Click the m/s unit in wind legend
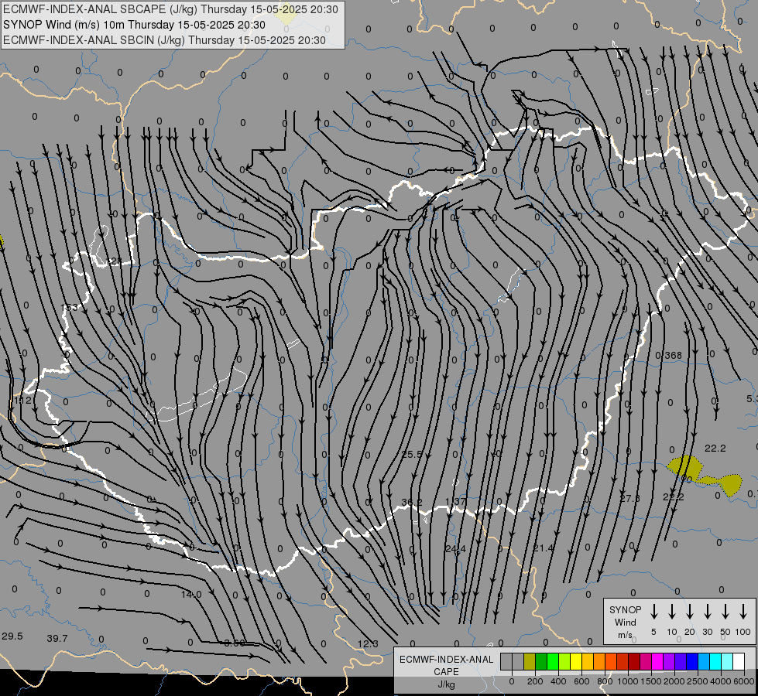The width and height of the screenshot is (758, 696). pyautogui.click(x=625, y=635)
